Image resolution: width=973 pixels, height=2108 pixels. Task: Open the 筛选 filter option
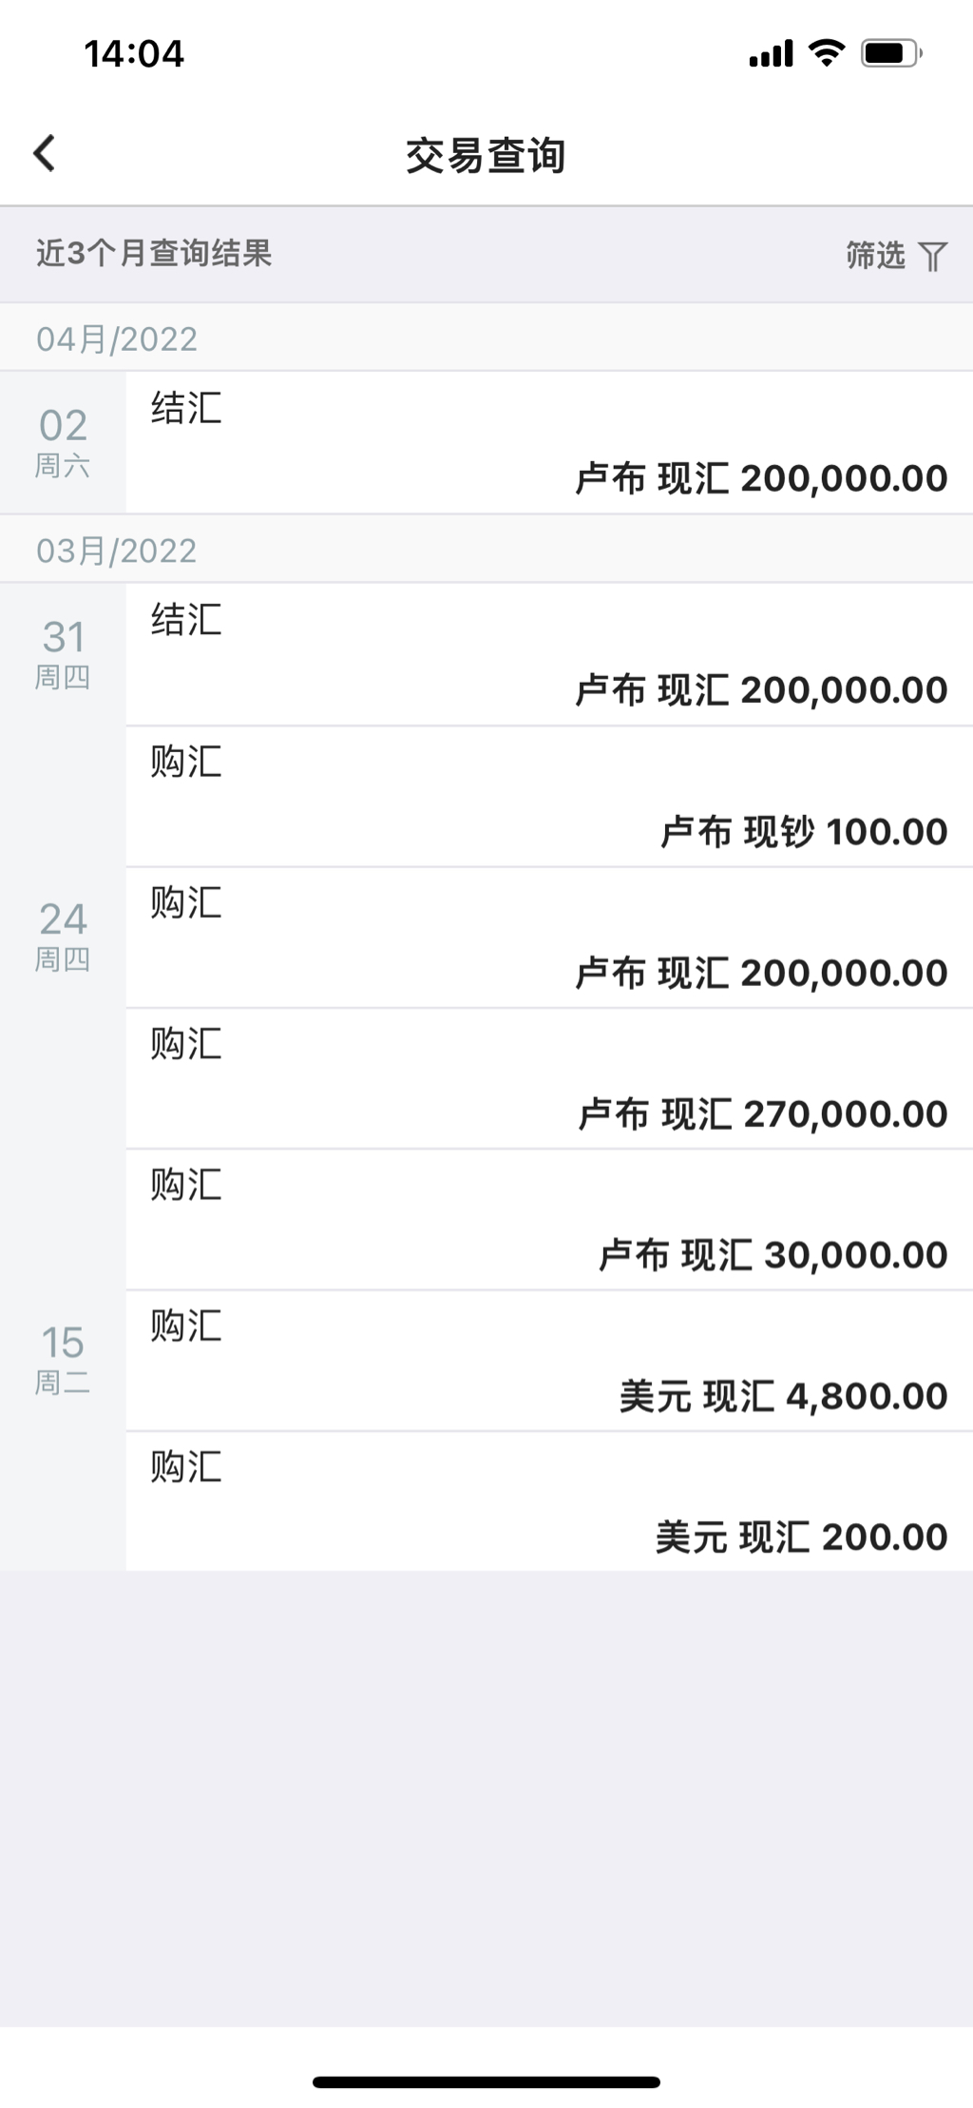point(875,255)
